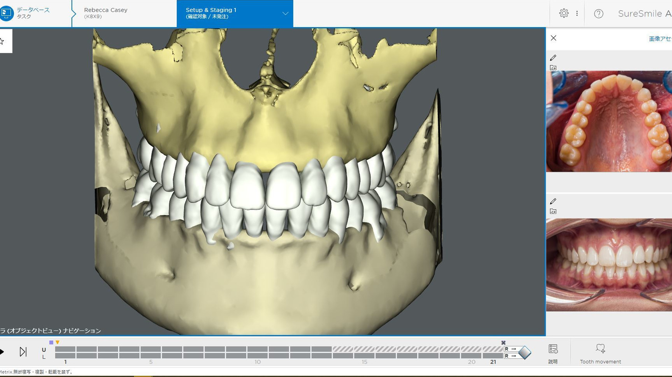The height and width of the screenshot is (377, 672).
Task: Select the final stage 21 on lower timeline
Action: point(493,356)
